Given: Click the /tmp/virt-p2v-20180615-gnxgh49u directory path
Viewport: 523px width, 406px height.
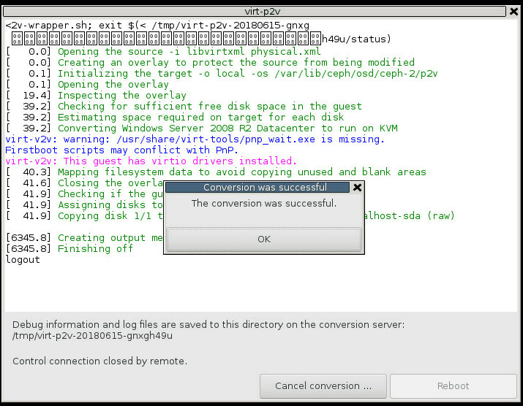Looking at the screenshot, I should (x=92, y=336).
